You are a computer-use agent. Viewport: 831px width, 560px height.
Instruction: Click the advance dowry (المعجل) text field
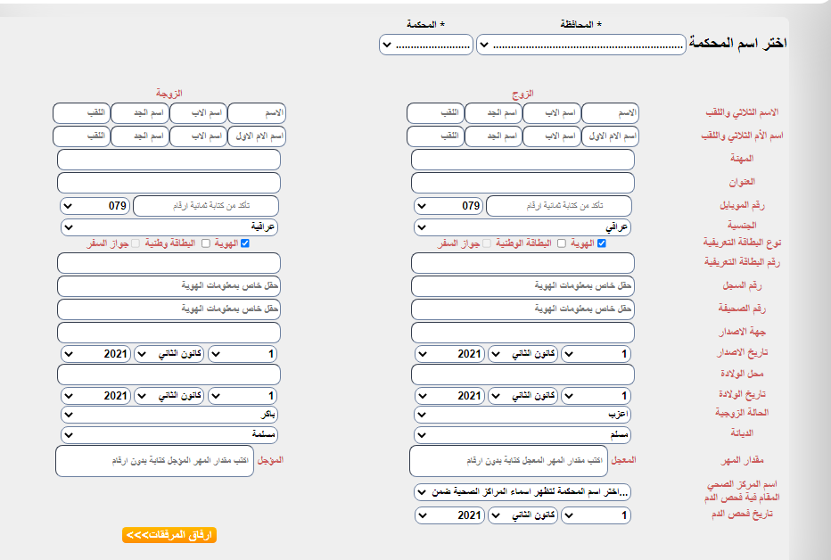[x=509, y=461]
